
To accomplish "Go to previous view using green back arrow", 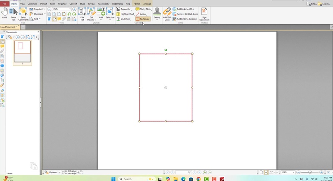I will [x=205, y=172].
